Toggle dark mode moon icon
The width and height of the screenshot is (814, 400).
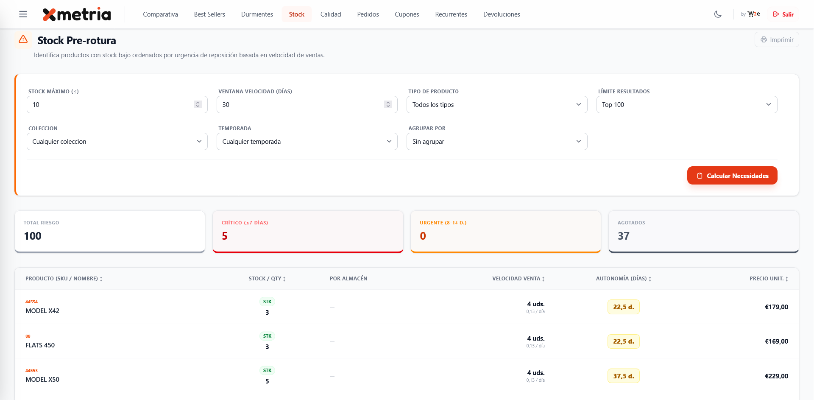point(718,14)
